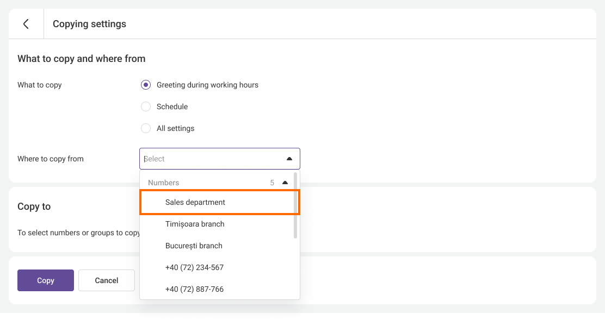The width and height of the screenshot is (605, 326).
Task: Click the "Copying settings" page title
Action: click(x=89, y=24)
